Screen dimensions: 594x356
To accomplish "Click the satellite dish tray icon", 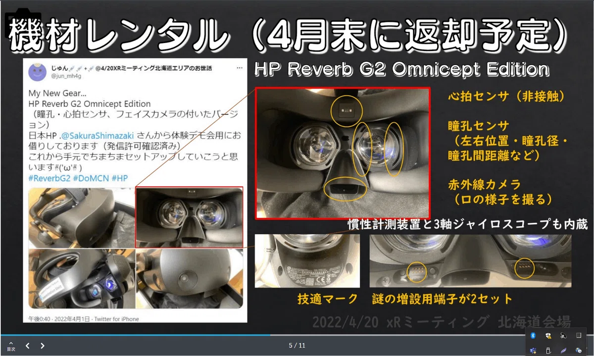I will tap(563, 335).
